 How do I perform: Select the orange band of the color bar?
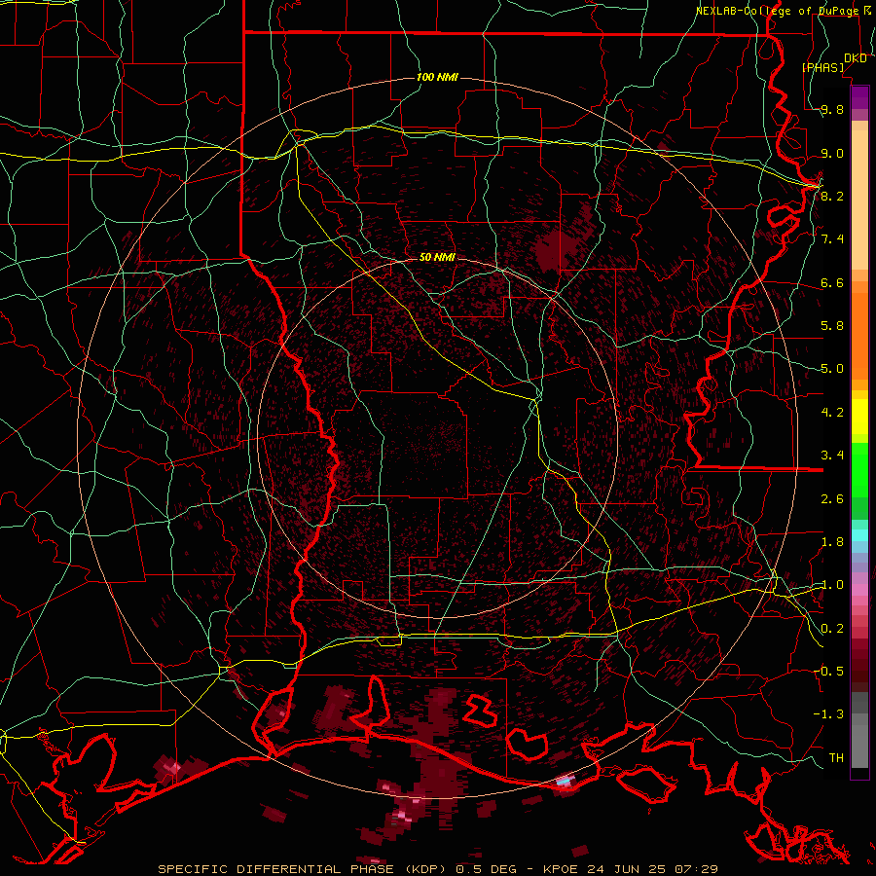pyautogui.click(x=859, y=335)
